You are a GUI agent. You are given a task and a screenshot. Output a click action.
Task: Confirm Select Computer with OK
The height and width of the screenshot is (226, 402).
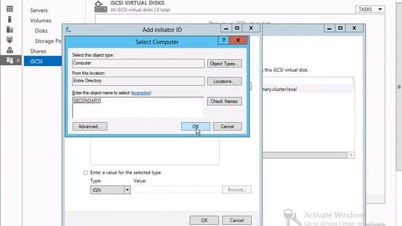195,126
